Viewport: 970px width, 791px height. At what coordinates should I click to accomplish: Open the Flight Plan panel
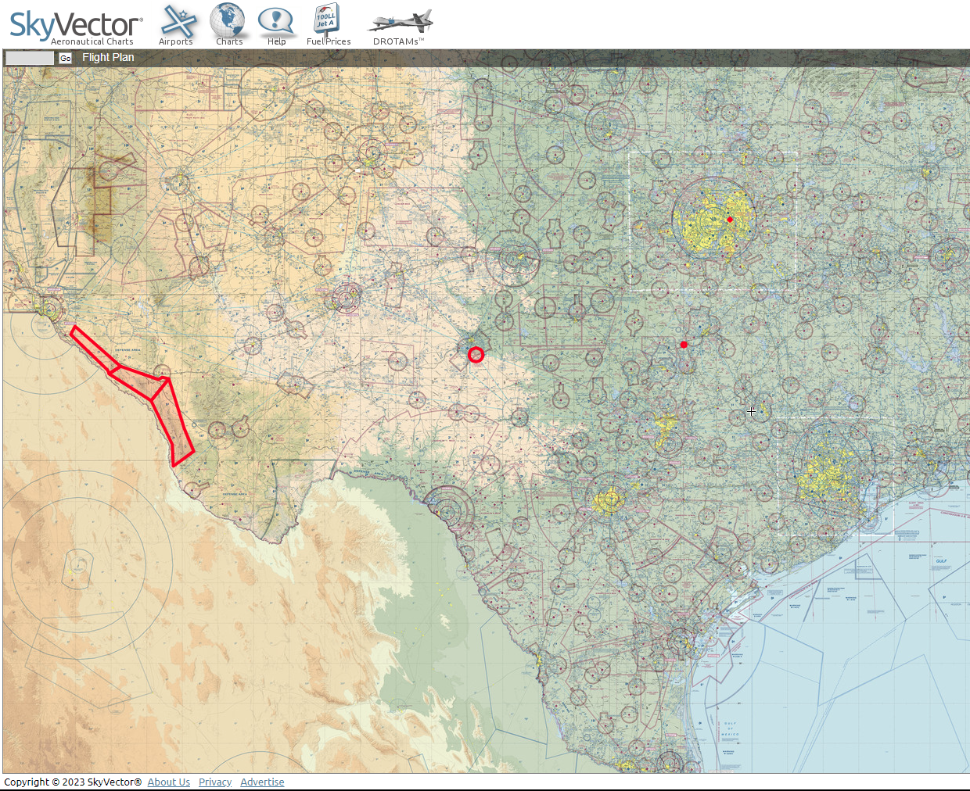coord(108,57)
